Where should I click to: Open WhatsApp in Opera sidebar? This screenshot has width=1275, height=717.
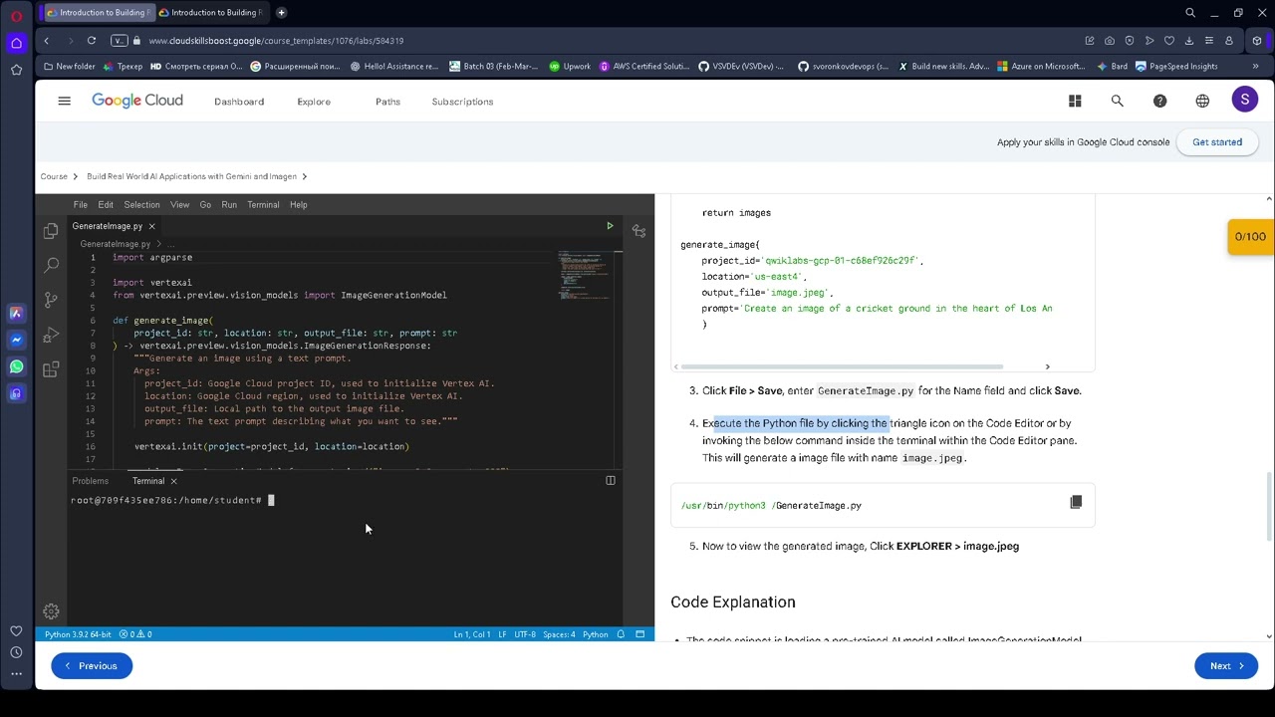click(x=16, y=366)
